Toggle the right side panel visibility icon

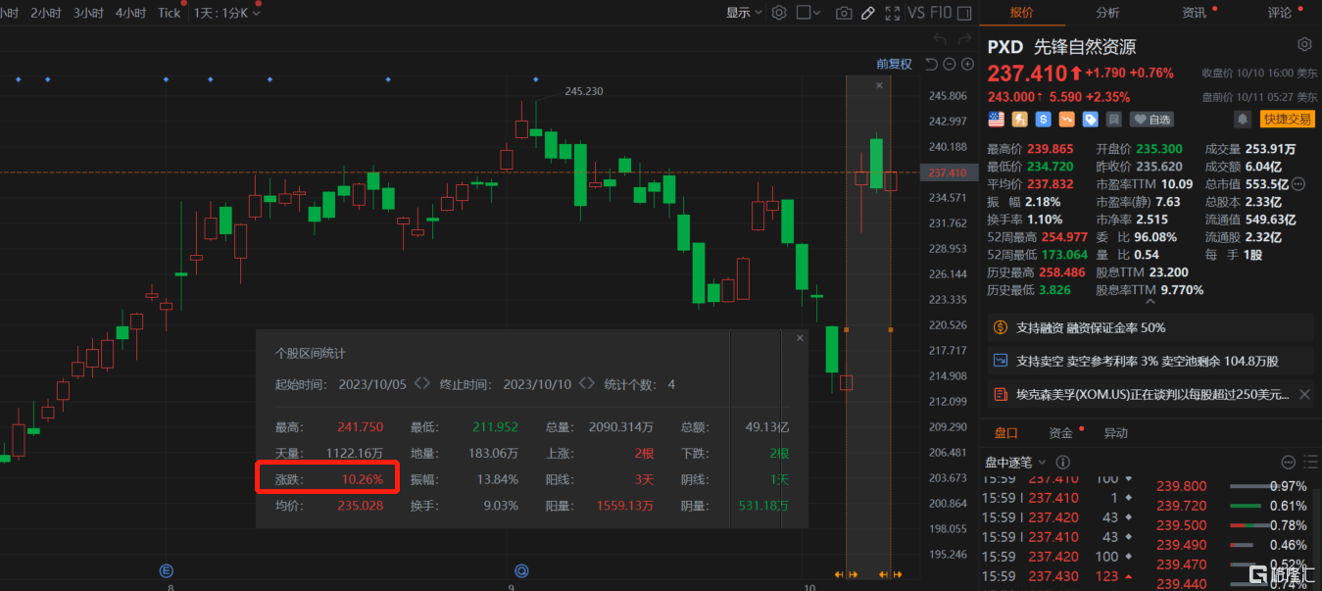(x=964, y=13)
